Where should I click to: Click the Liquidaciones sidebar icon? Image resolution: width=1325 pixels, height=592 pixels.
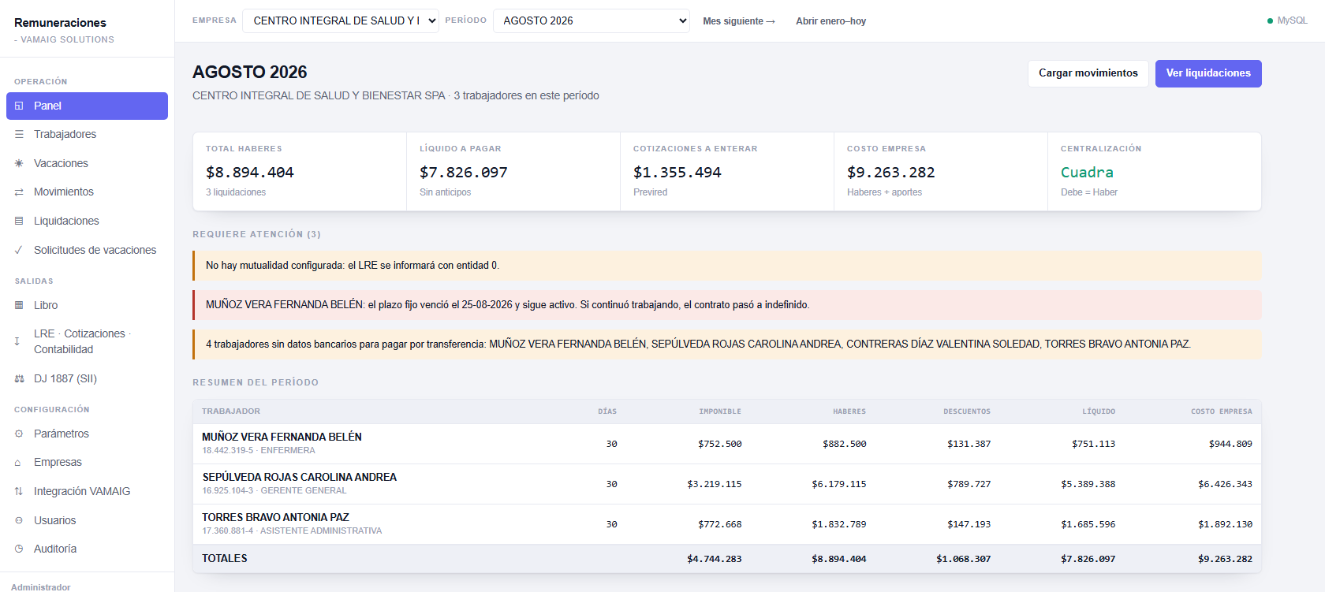[19, 221]
